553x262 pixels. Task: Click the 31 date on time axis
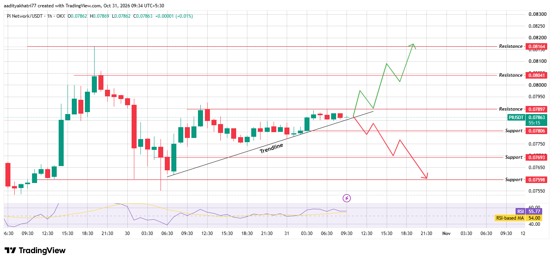(x=287, y=233)
